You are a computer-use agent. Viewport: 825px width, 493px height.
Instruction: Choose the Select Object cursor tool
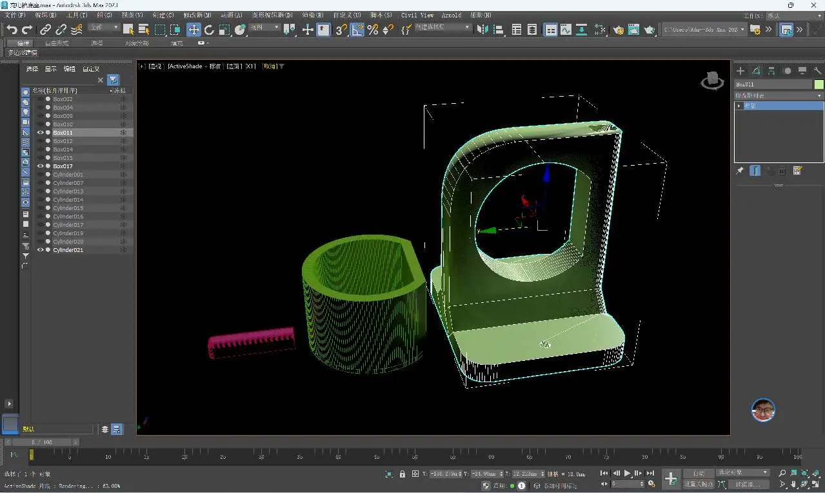(x=128, y=30)
